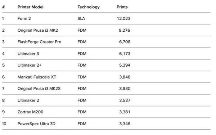Click the # column header
The width and height of the screenshot is (216, 135).
click(x=4, y=7)
